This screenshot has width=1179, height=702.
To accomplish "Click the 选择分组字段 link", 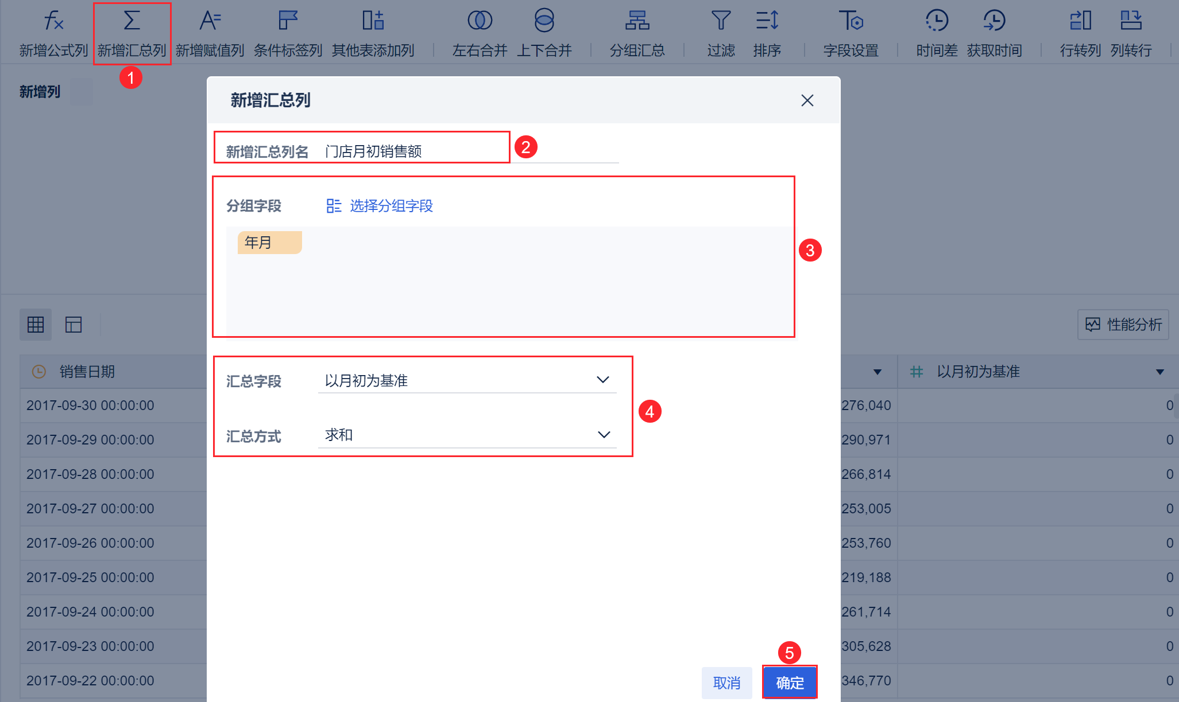I will (391, 206).
